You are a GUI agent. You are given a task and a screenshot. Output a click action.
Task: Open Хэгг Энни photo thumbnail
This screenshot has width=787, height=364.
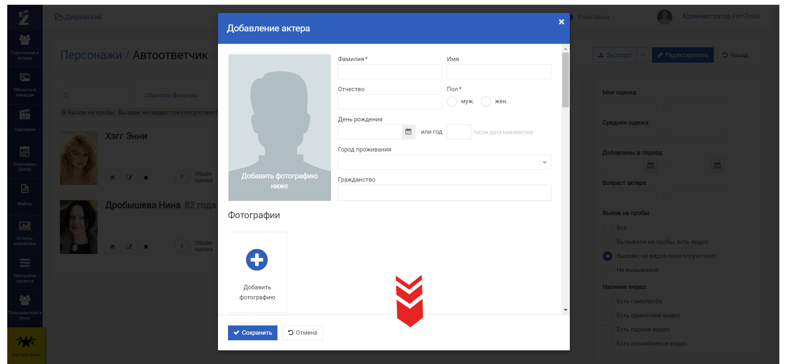click(79, 158)
